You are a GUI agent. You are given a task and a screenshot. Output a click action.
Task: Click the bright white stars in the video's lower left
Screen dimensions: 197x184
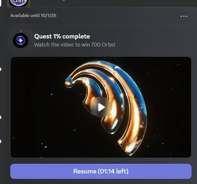click(x=44, y=146)
